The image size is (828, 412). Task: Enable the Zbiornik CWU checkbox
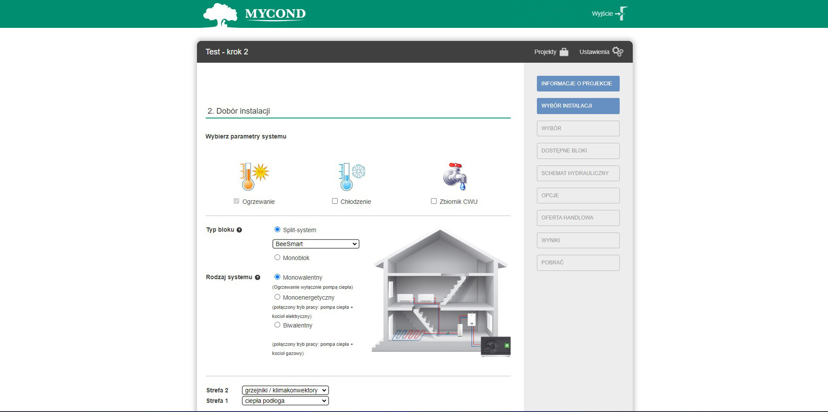click(x=434, y=201)
